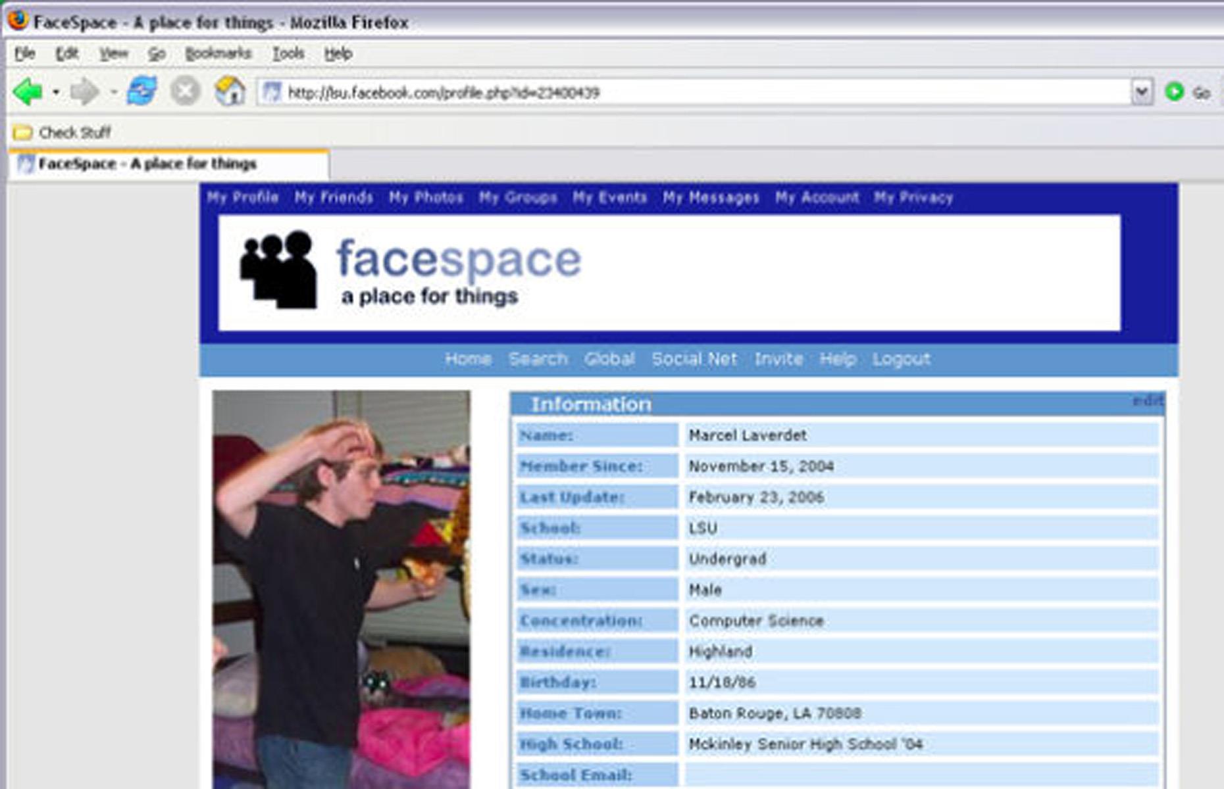Click the Undergrad status value
Image resolution: width=1224 pixels, height=789 pixels.
coord(727,559)
